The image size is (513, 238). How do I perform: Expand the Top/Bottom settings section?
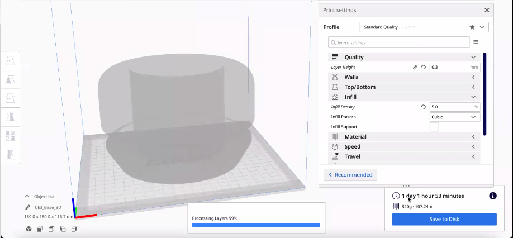click(x=473, y=87)
